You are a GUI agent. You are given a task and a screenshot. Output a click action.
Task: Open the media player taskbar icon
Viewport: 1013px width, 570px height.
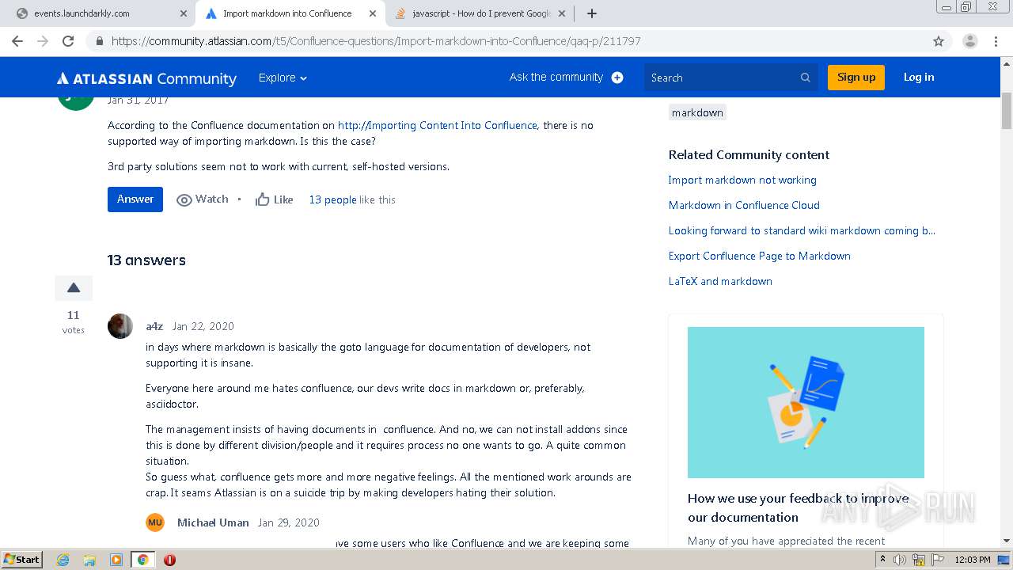116,560
